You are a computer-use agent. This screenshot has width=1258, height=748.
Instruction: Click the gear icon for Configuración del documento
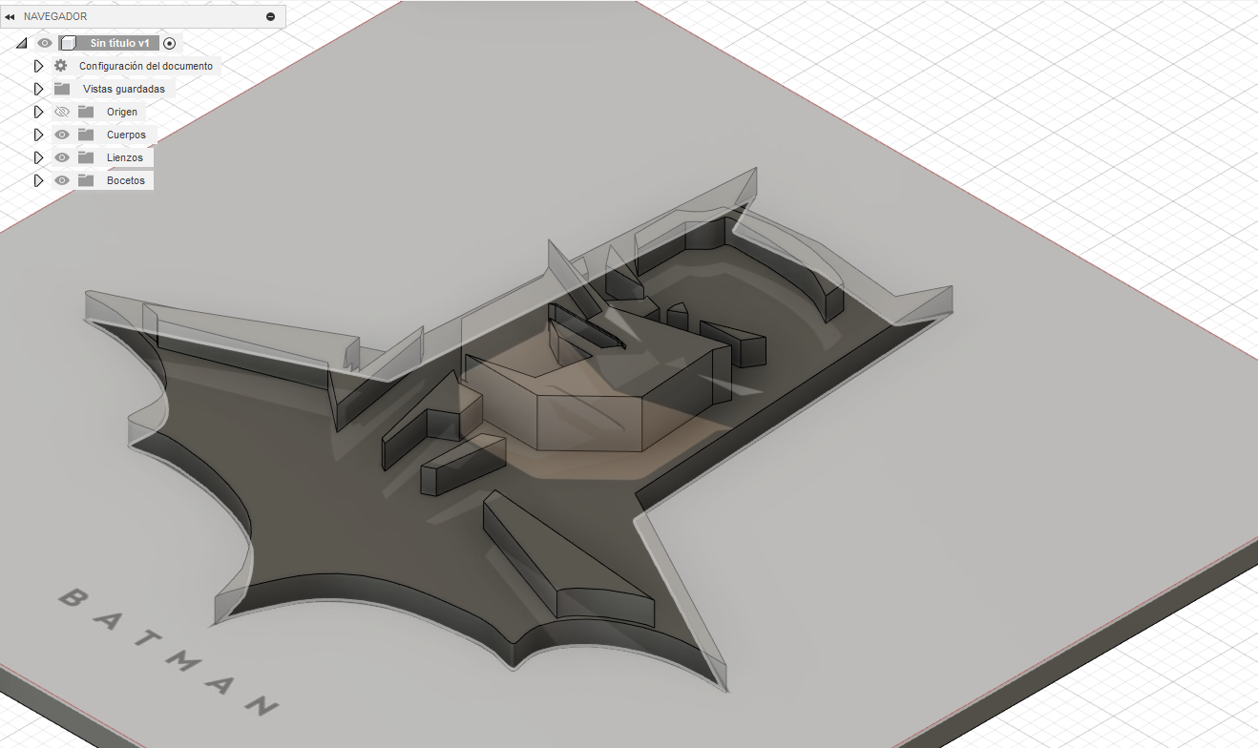click(61, 66)
